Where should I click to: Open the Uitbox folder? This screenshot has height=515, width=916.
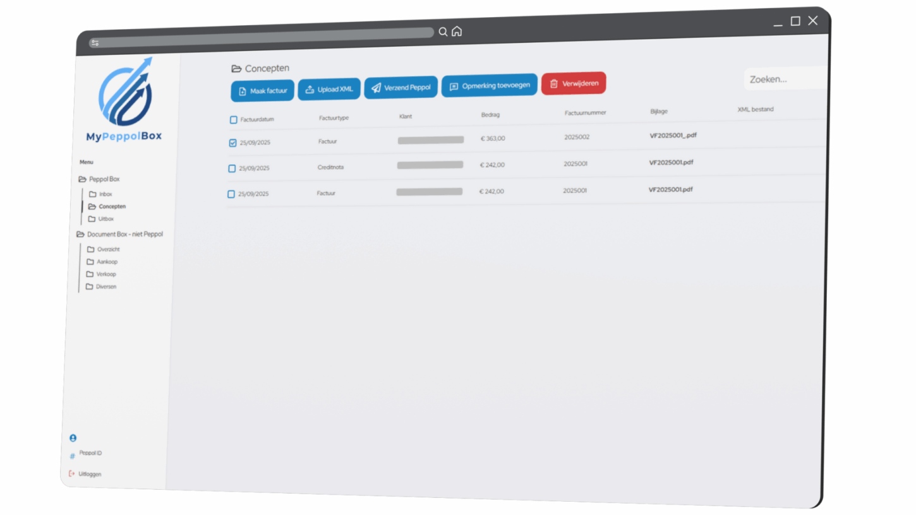coord(105,219)
